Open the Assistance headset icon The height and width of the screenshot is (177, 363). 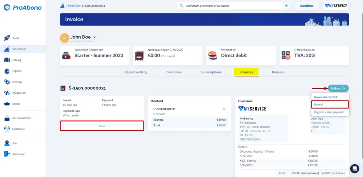tap(7, 129)
